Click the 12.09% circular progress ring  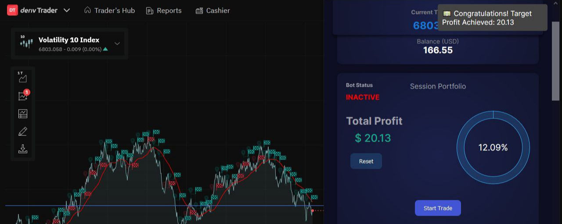(493, 148)
